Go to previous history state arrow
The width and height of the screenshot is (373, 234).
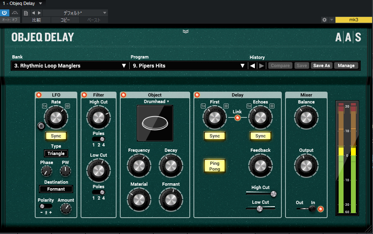252,66
